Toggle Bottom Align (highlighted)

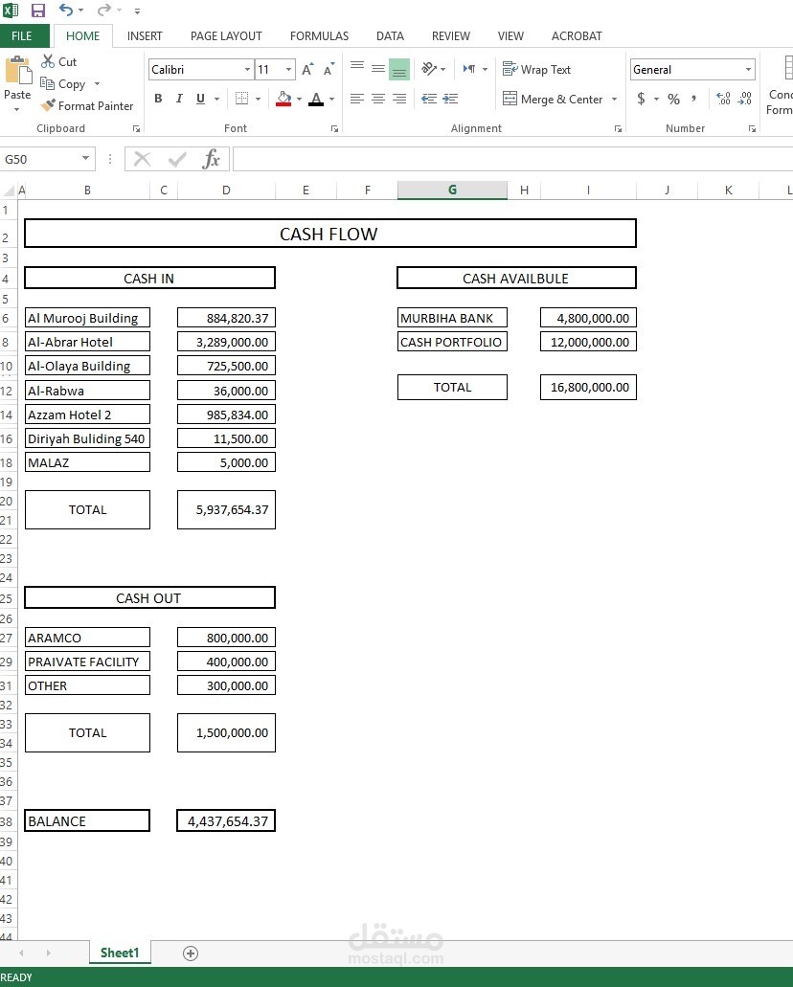[x=399, y=69]
